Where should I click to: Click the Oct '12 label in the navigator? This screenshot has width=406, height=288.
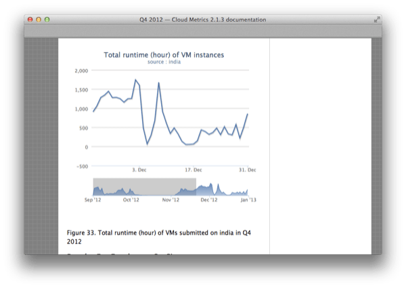click(131, 200)
